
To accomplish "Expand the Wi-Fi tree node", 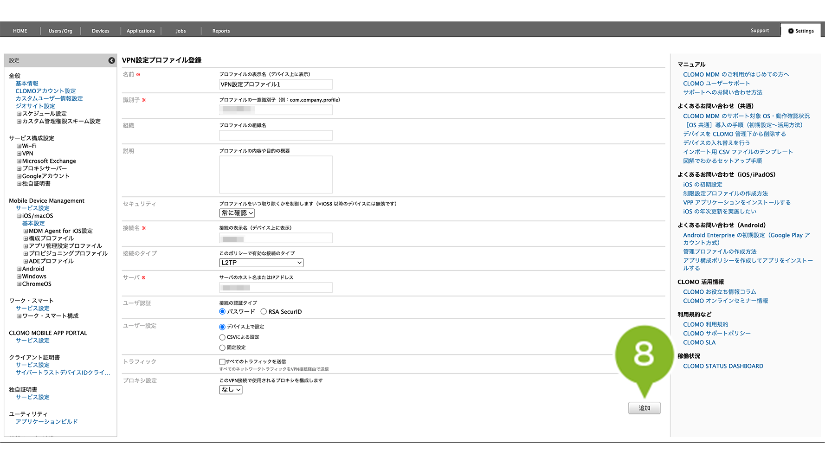I will pos(19,146).
